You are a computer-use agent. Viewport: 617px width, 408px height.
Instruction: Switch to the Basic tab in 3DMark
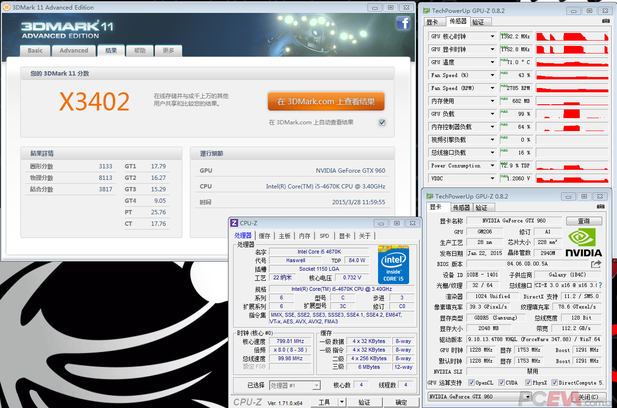35,50
